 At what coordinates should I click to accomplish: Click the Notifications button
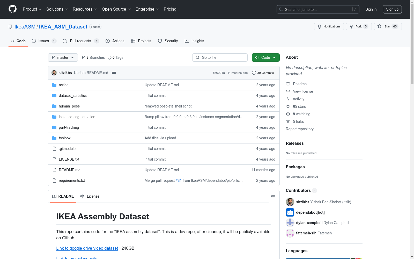(x=329, y=26)
